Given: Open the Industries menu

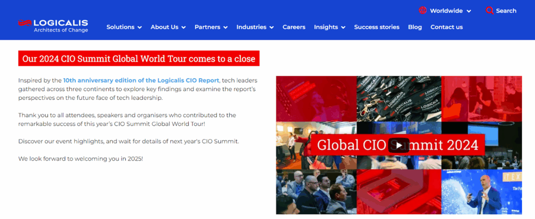Looking at the screenshot, I should coord(251,27).
